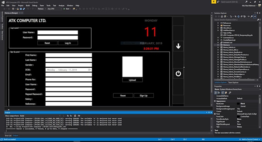Screen dimensions: 262x142
Task: Click the white picture box on the form
Action: pos(132,67)
